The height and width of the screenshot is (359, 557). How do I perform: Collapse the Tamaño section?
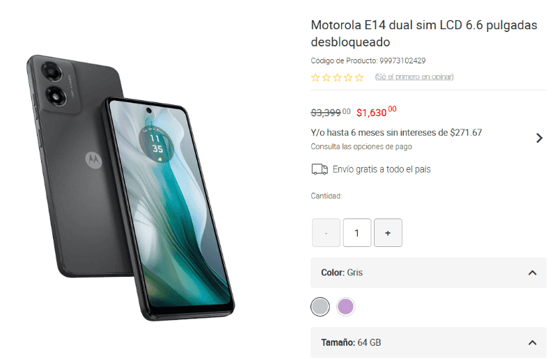[532, 342]
